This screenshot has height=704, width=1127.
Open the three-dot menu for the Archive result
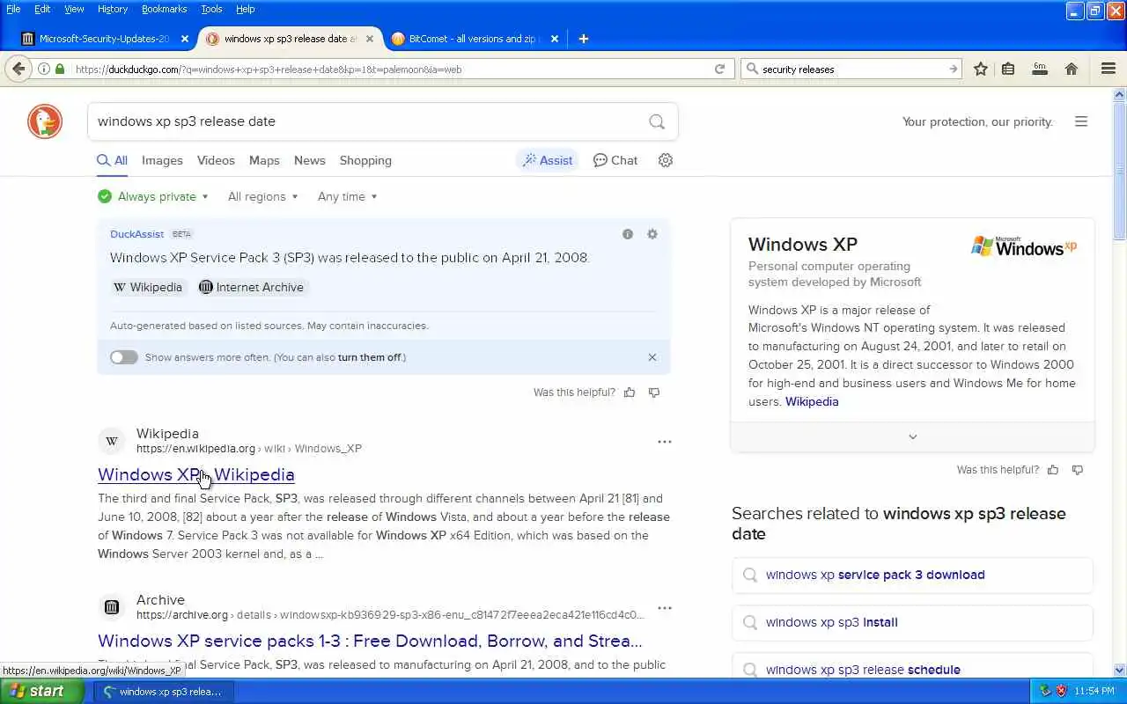pyautogui.click(x=665, y=608)
